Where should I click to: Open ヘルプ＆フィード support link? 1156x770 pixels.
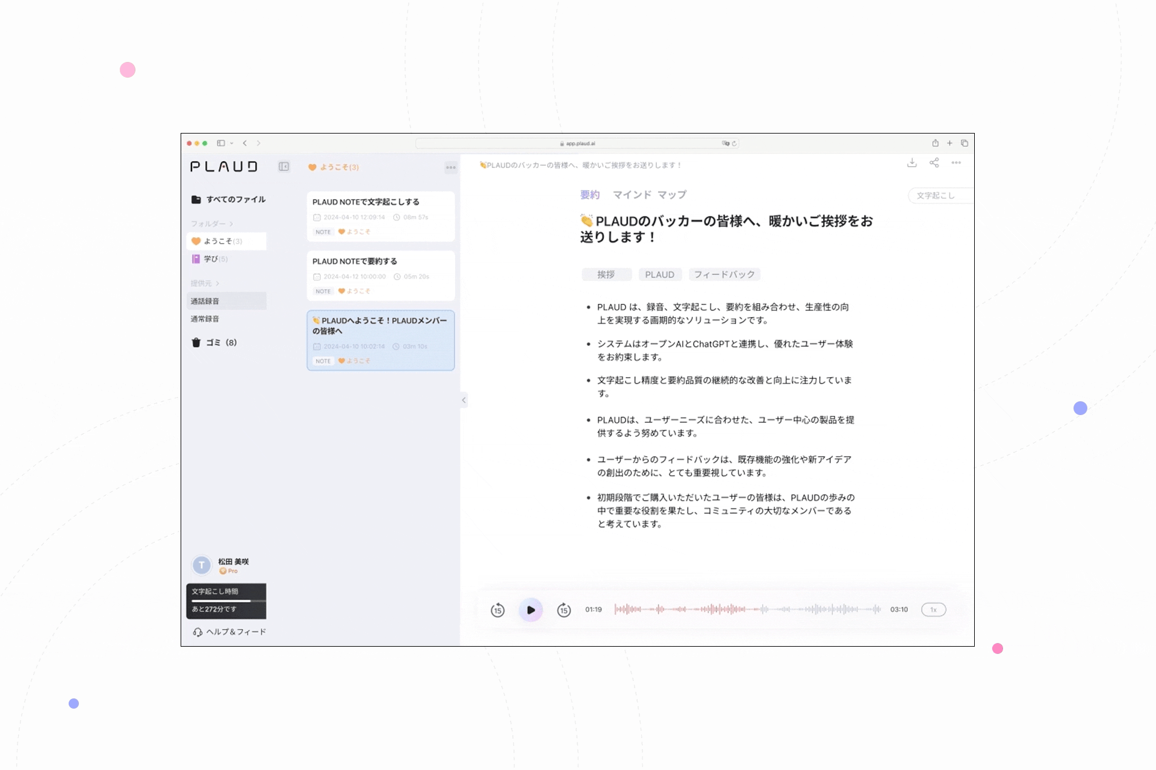[x=229, y=632]
